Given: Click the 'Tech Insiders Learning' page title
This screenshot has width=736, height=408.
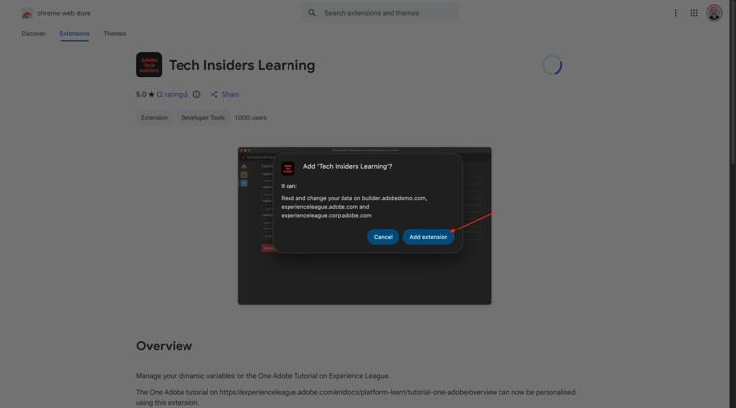Looking at the screenshot, I should tap(241, 65).
